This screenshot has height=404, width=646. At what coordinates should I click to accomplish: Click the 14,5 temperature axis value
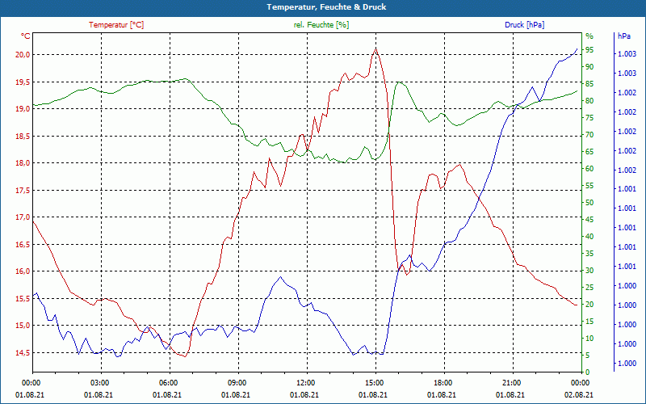point(23,353)
